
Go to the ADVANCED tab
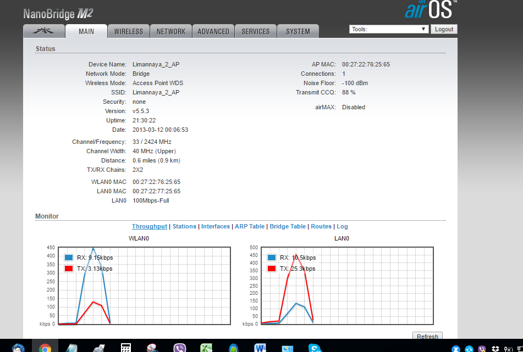pos(213,31)
